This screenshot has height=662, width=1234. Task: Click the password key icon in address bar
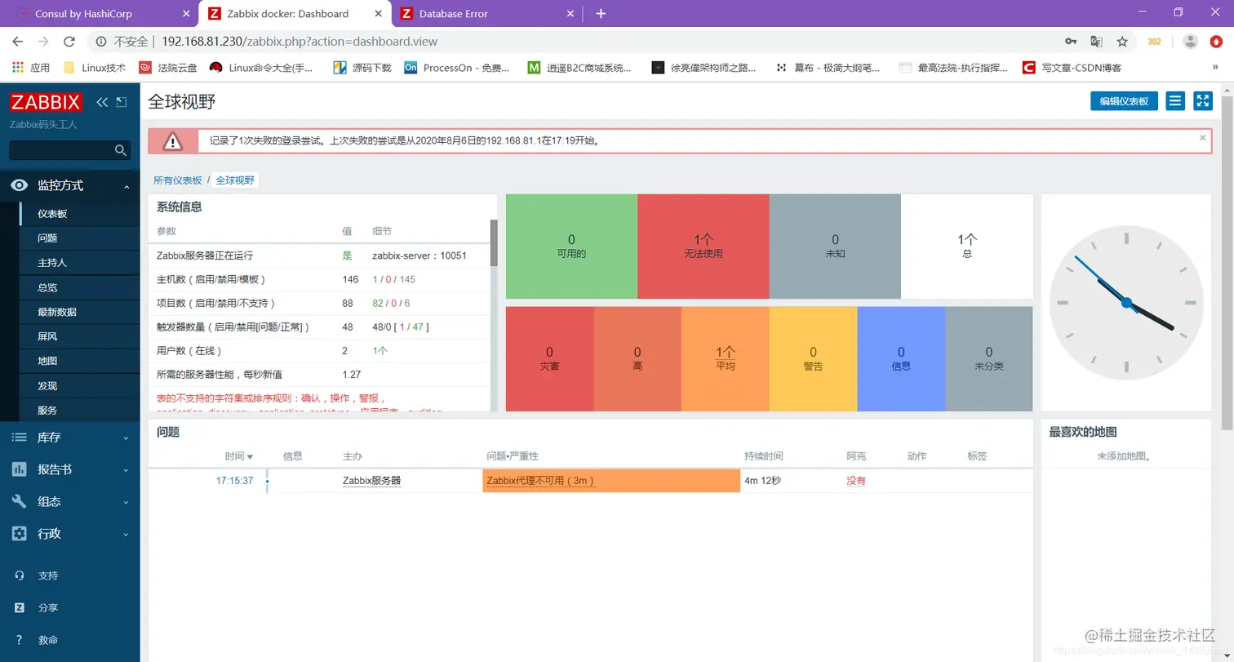click(x=1071, y=42)
